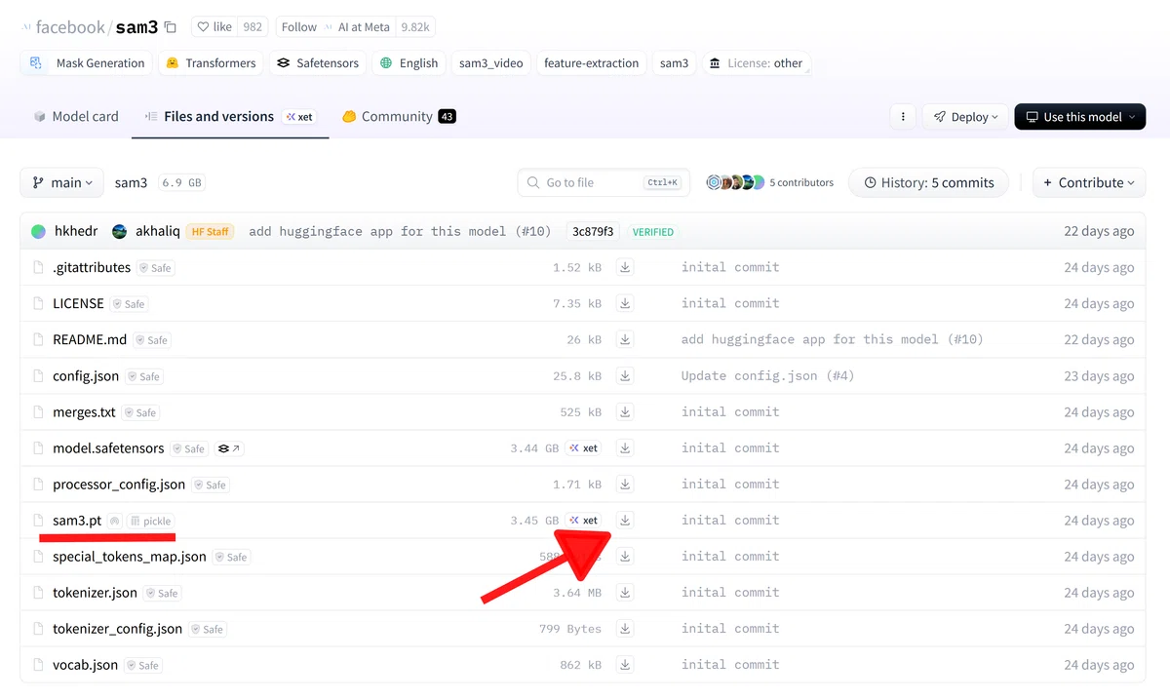Expand the Deploy dropdown
Image resolution: width=1170 pixels, height=699 pixels.
965,116
